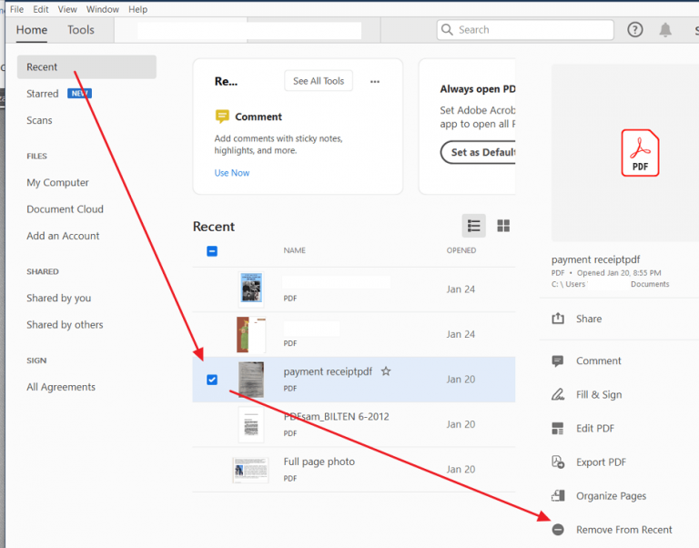The height and width of the screenshot is (548, 699).
Task: Toggle the select-all checkbox in header
Action: click(212, 251)
